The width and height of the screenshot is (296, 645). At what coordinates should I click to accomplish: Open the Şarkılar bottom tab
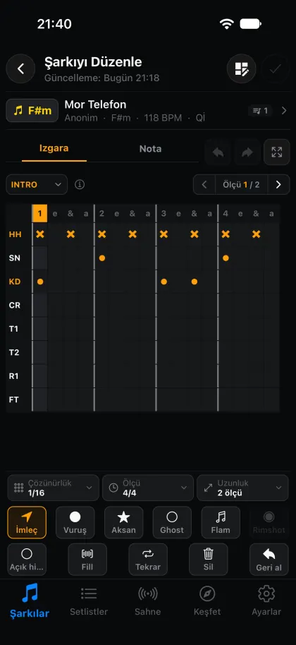coord(30,601)
